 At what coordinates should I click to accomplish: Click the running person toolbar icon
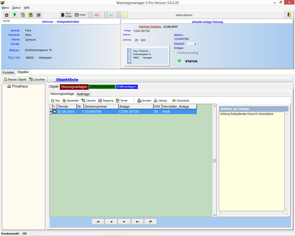point(15,15)
